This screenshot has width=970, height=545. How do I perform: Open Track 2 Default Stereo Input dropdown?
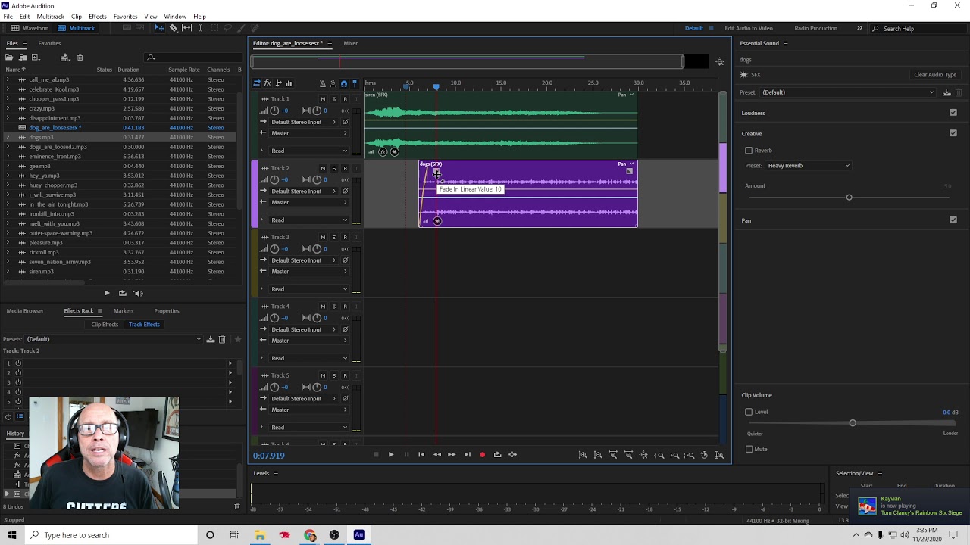[x=304, y=191]
